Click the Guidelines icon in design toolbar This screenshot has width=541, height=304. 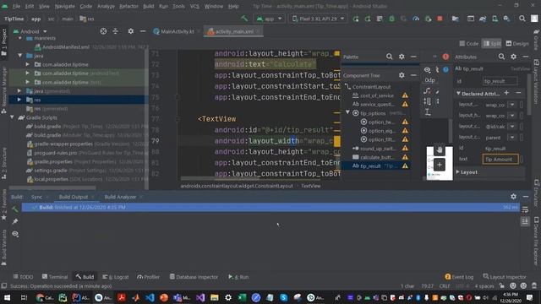(x=428, y=112)
